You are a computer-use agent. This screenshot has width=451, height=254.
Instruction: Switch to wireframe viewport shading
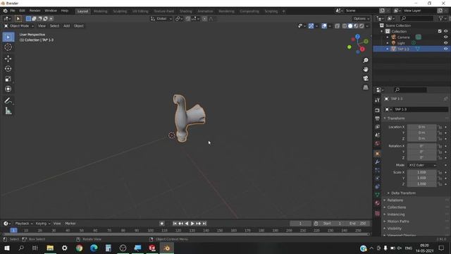click(345, 26)
